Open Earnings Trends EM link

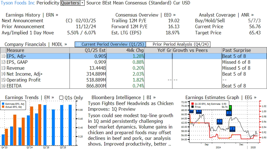pyautogui.click(x=29, y=98)
